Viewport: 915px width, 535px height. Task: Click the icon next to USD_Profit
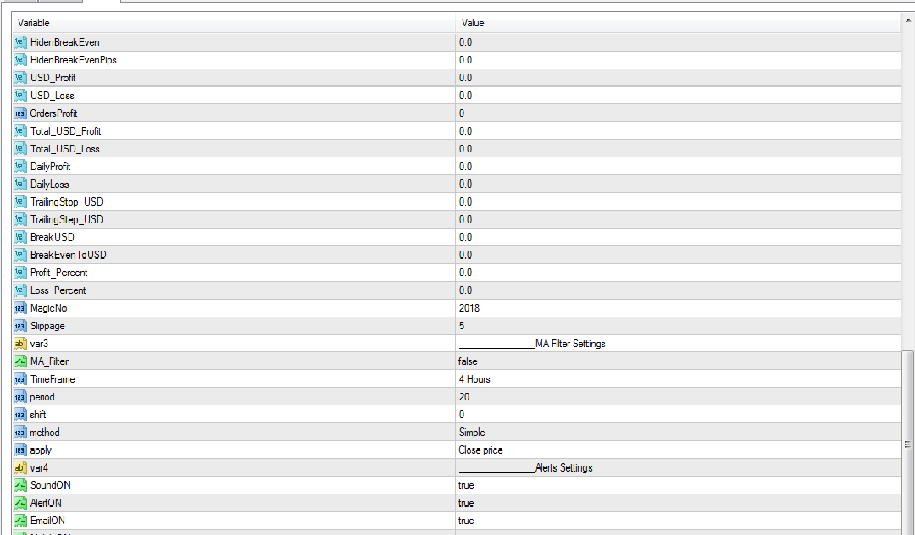(x=19, y=78)
